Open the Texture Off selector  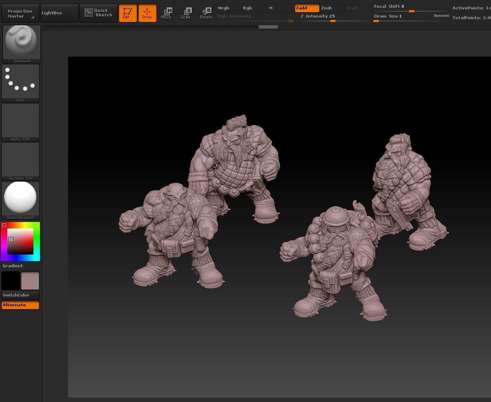click(x=20, y=161)
